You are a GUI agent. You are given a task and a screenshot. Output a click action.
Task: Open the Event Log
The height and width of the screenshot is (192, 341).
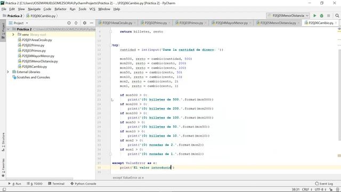click(x=324, y=183)
